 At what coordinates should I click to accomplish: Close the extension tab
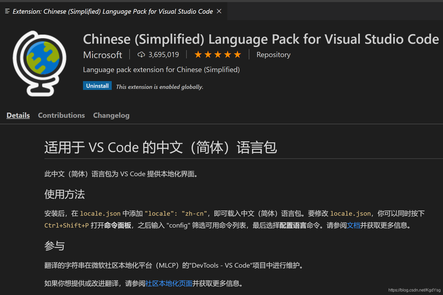click(219, 11)
